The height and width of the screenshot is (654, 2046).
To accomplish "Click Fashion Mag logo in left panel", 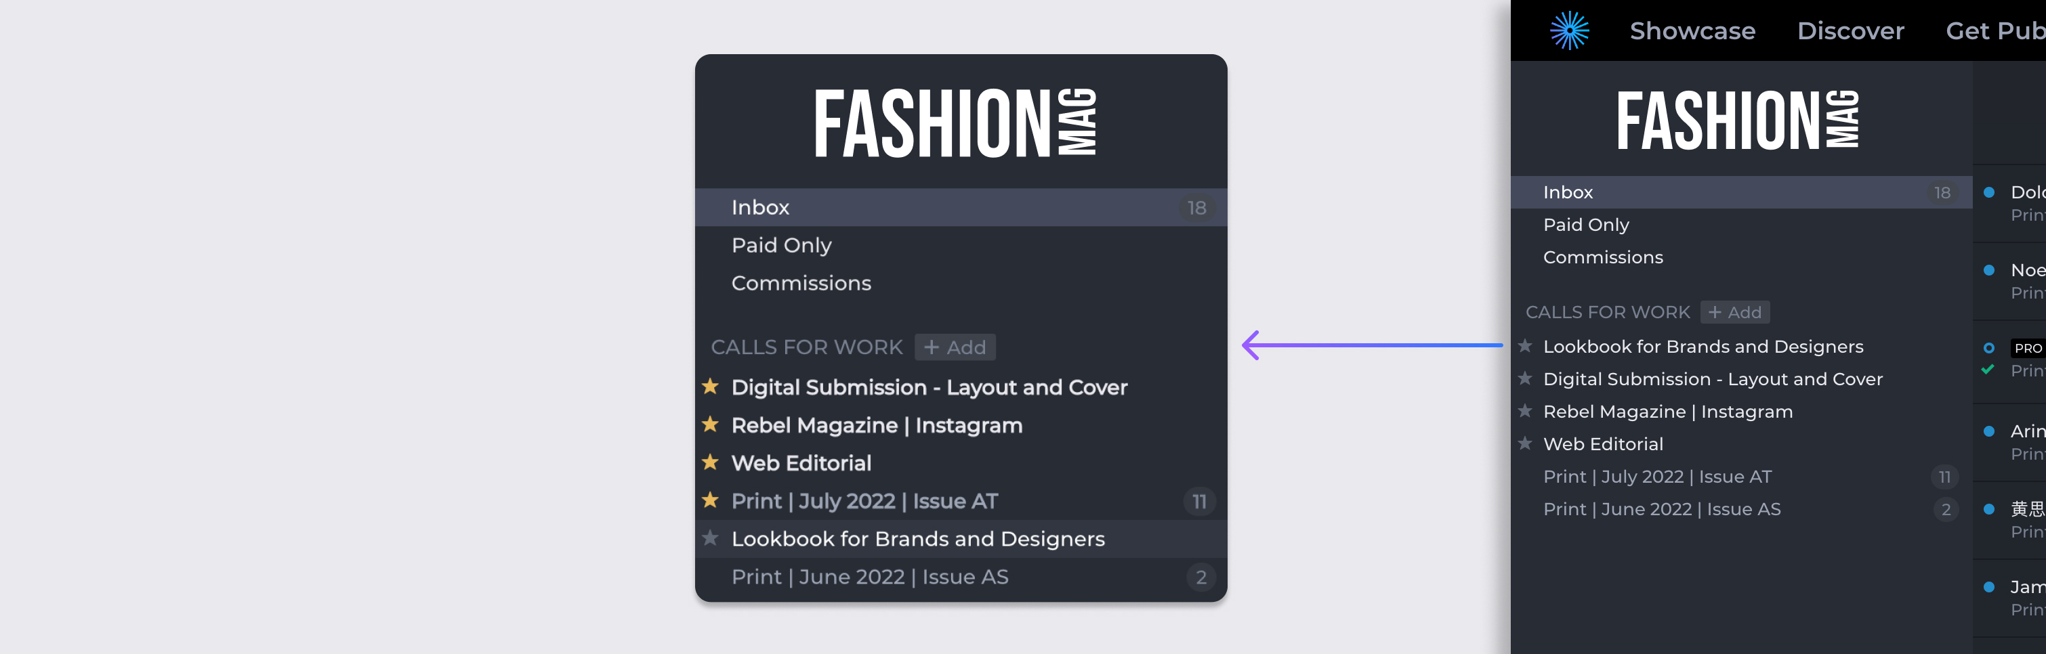I will point(955,123).
